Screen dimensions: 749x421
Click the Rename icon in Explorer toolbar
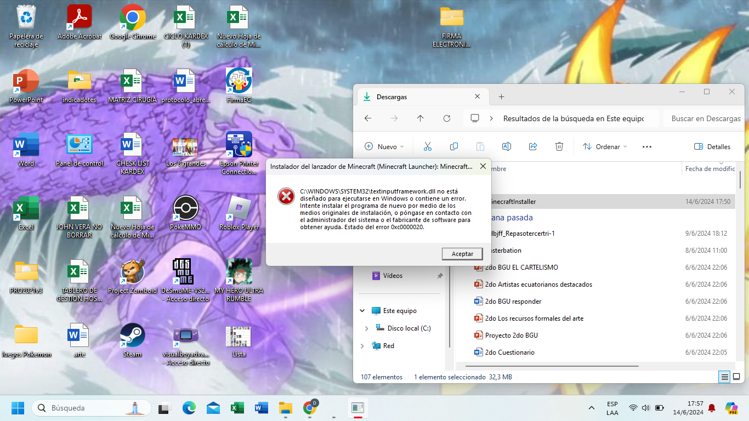[x=507, y=146]
